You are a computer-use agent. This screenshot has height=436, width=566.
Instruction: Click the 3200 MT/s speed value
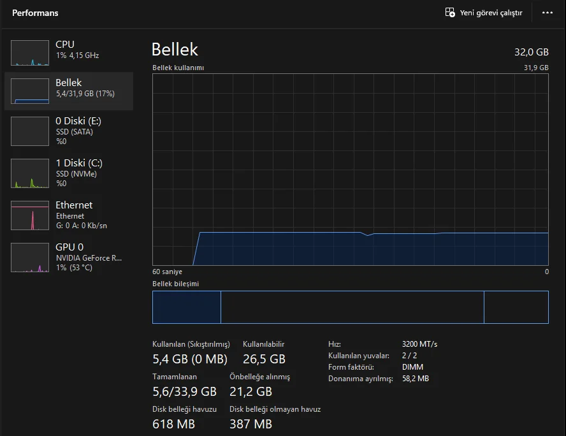pyautogui.click(x=419, y=344)
